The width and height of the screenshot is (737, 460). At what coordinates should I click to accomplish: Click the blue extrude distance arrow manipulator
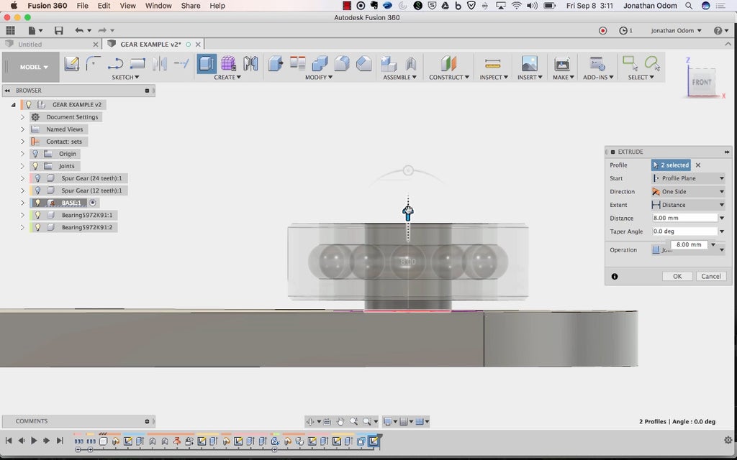click(408, 213)
